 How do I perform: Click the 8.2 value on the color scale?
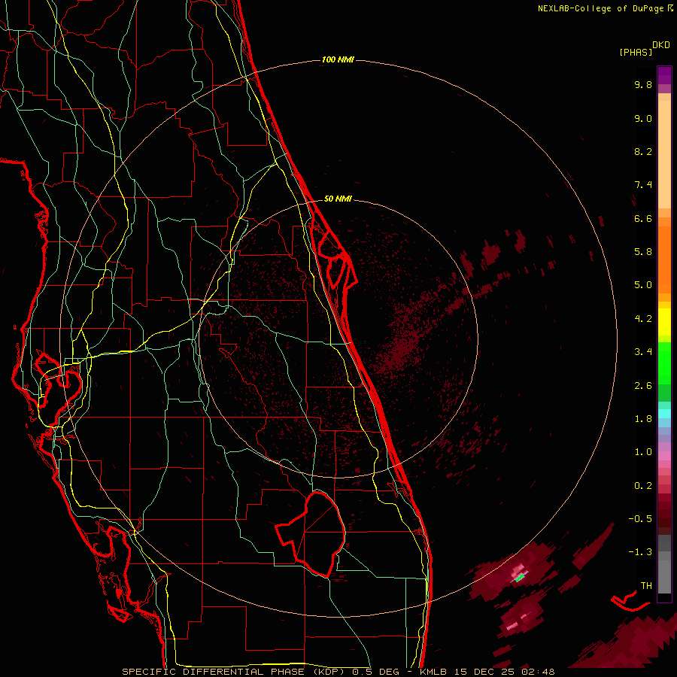(x=643, y=151)
